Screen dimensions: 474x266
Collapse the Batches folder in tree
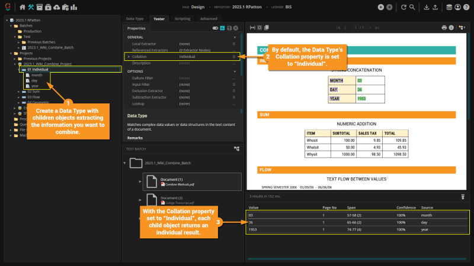(11, 26)
